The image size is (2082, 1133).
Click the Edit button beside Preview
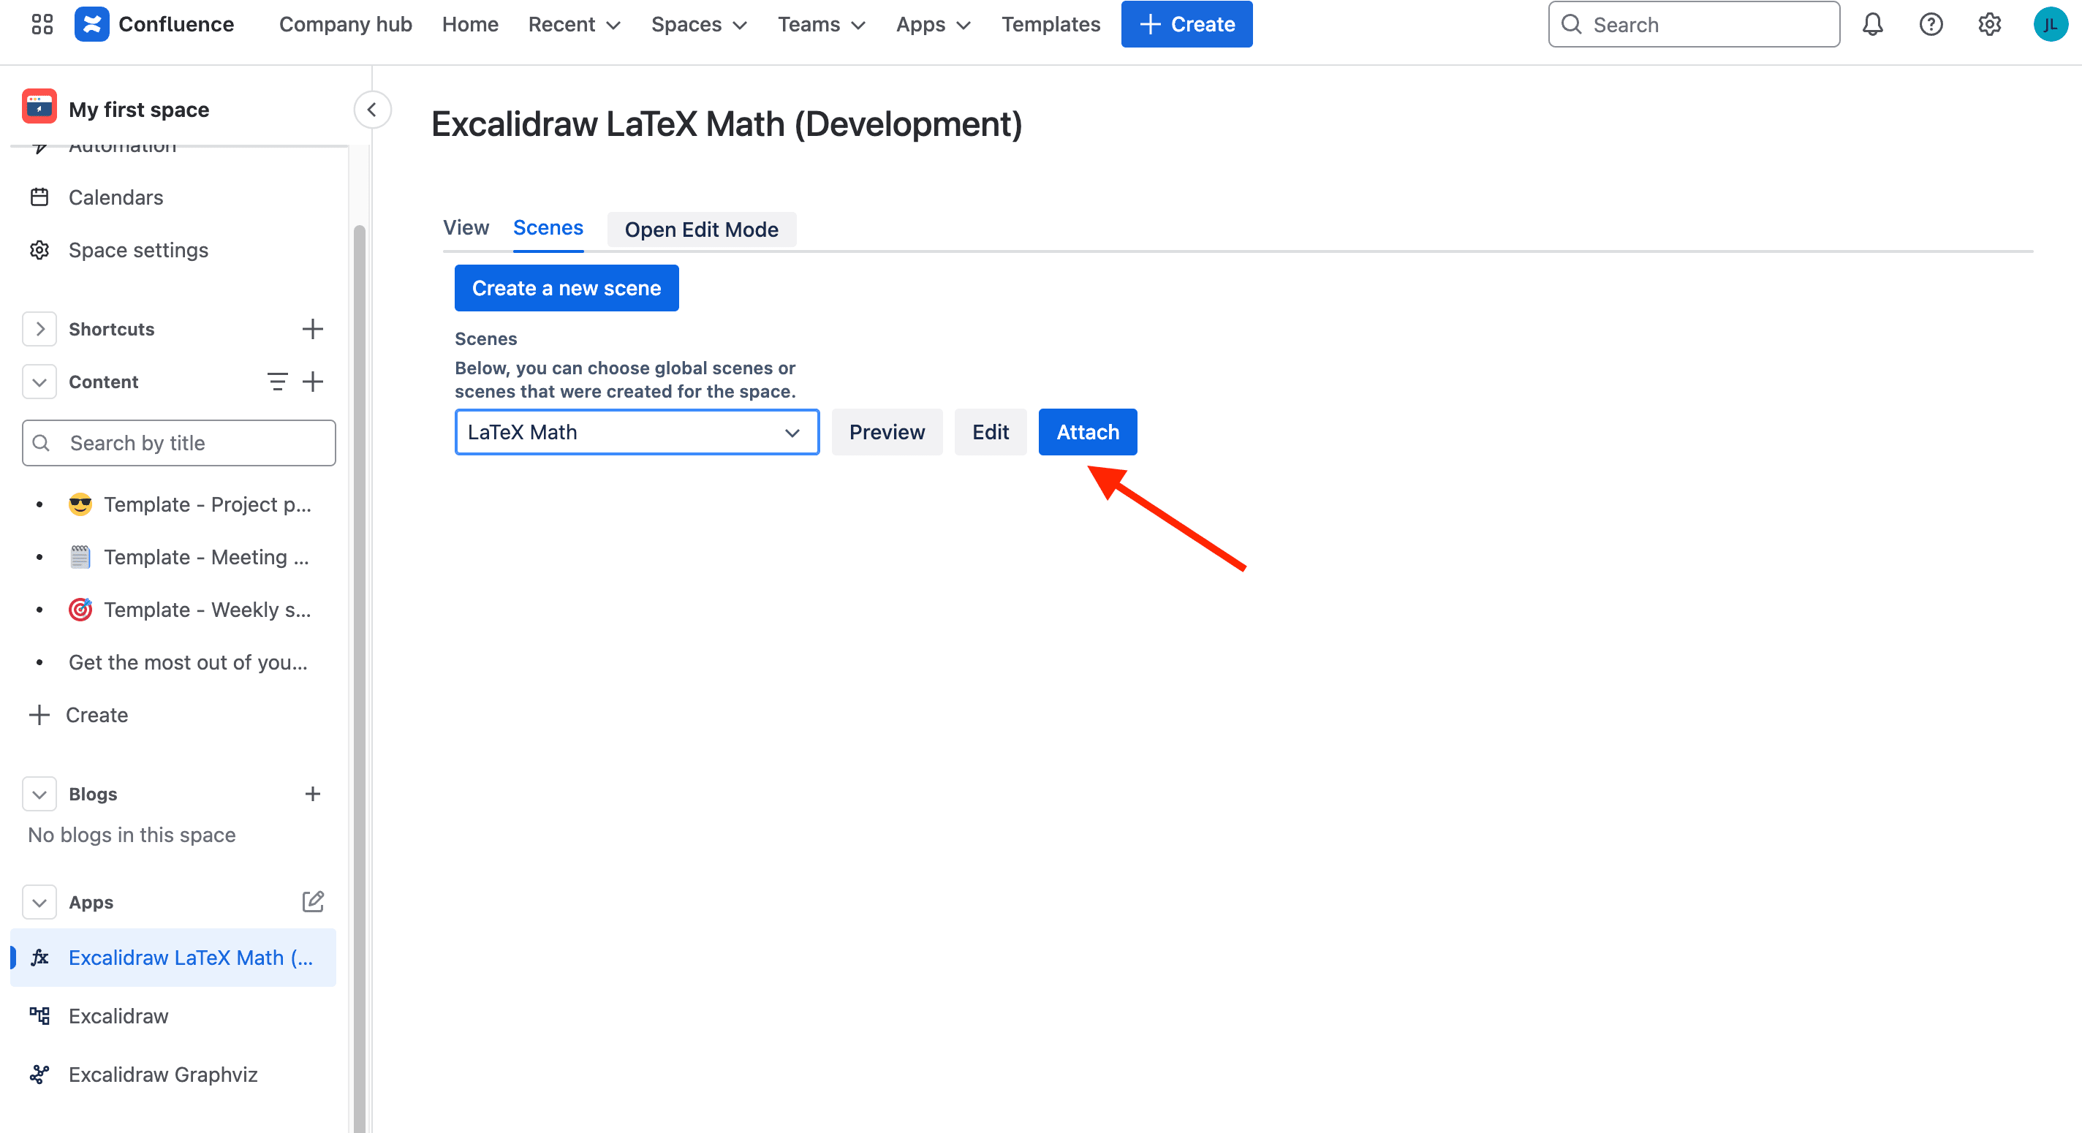[x=990, y=432]
